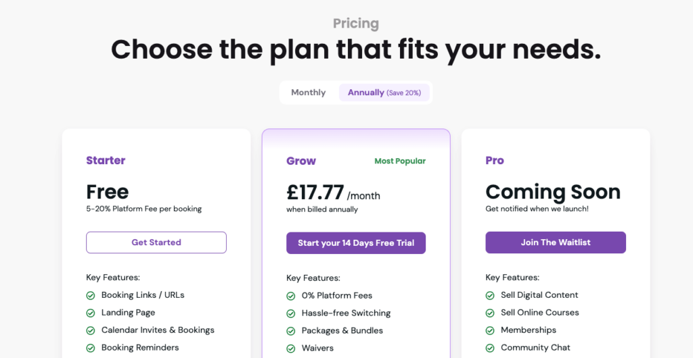Click checkmark next to Community Chat

490,349
